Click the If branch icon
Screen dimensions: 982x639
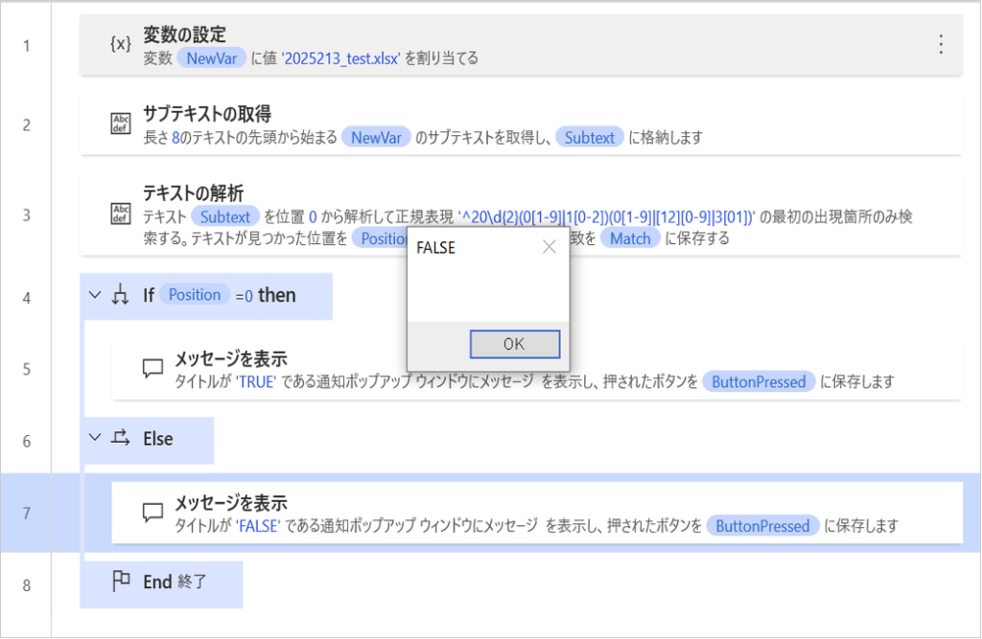tap(121, 296)
